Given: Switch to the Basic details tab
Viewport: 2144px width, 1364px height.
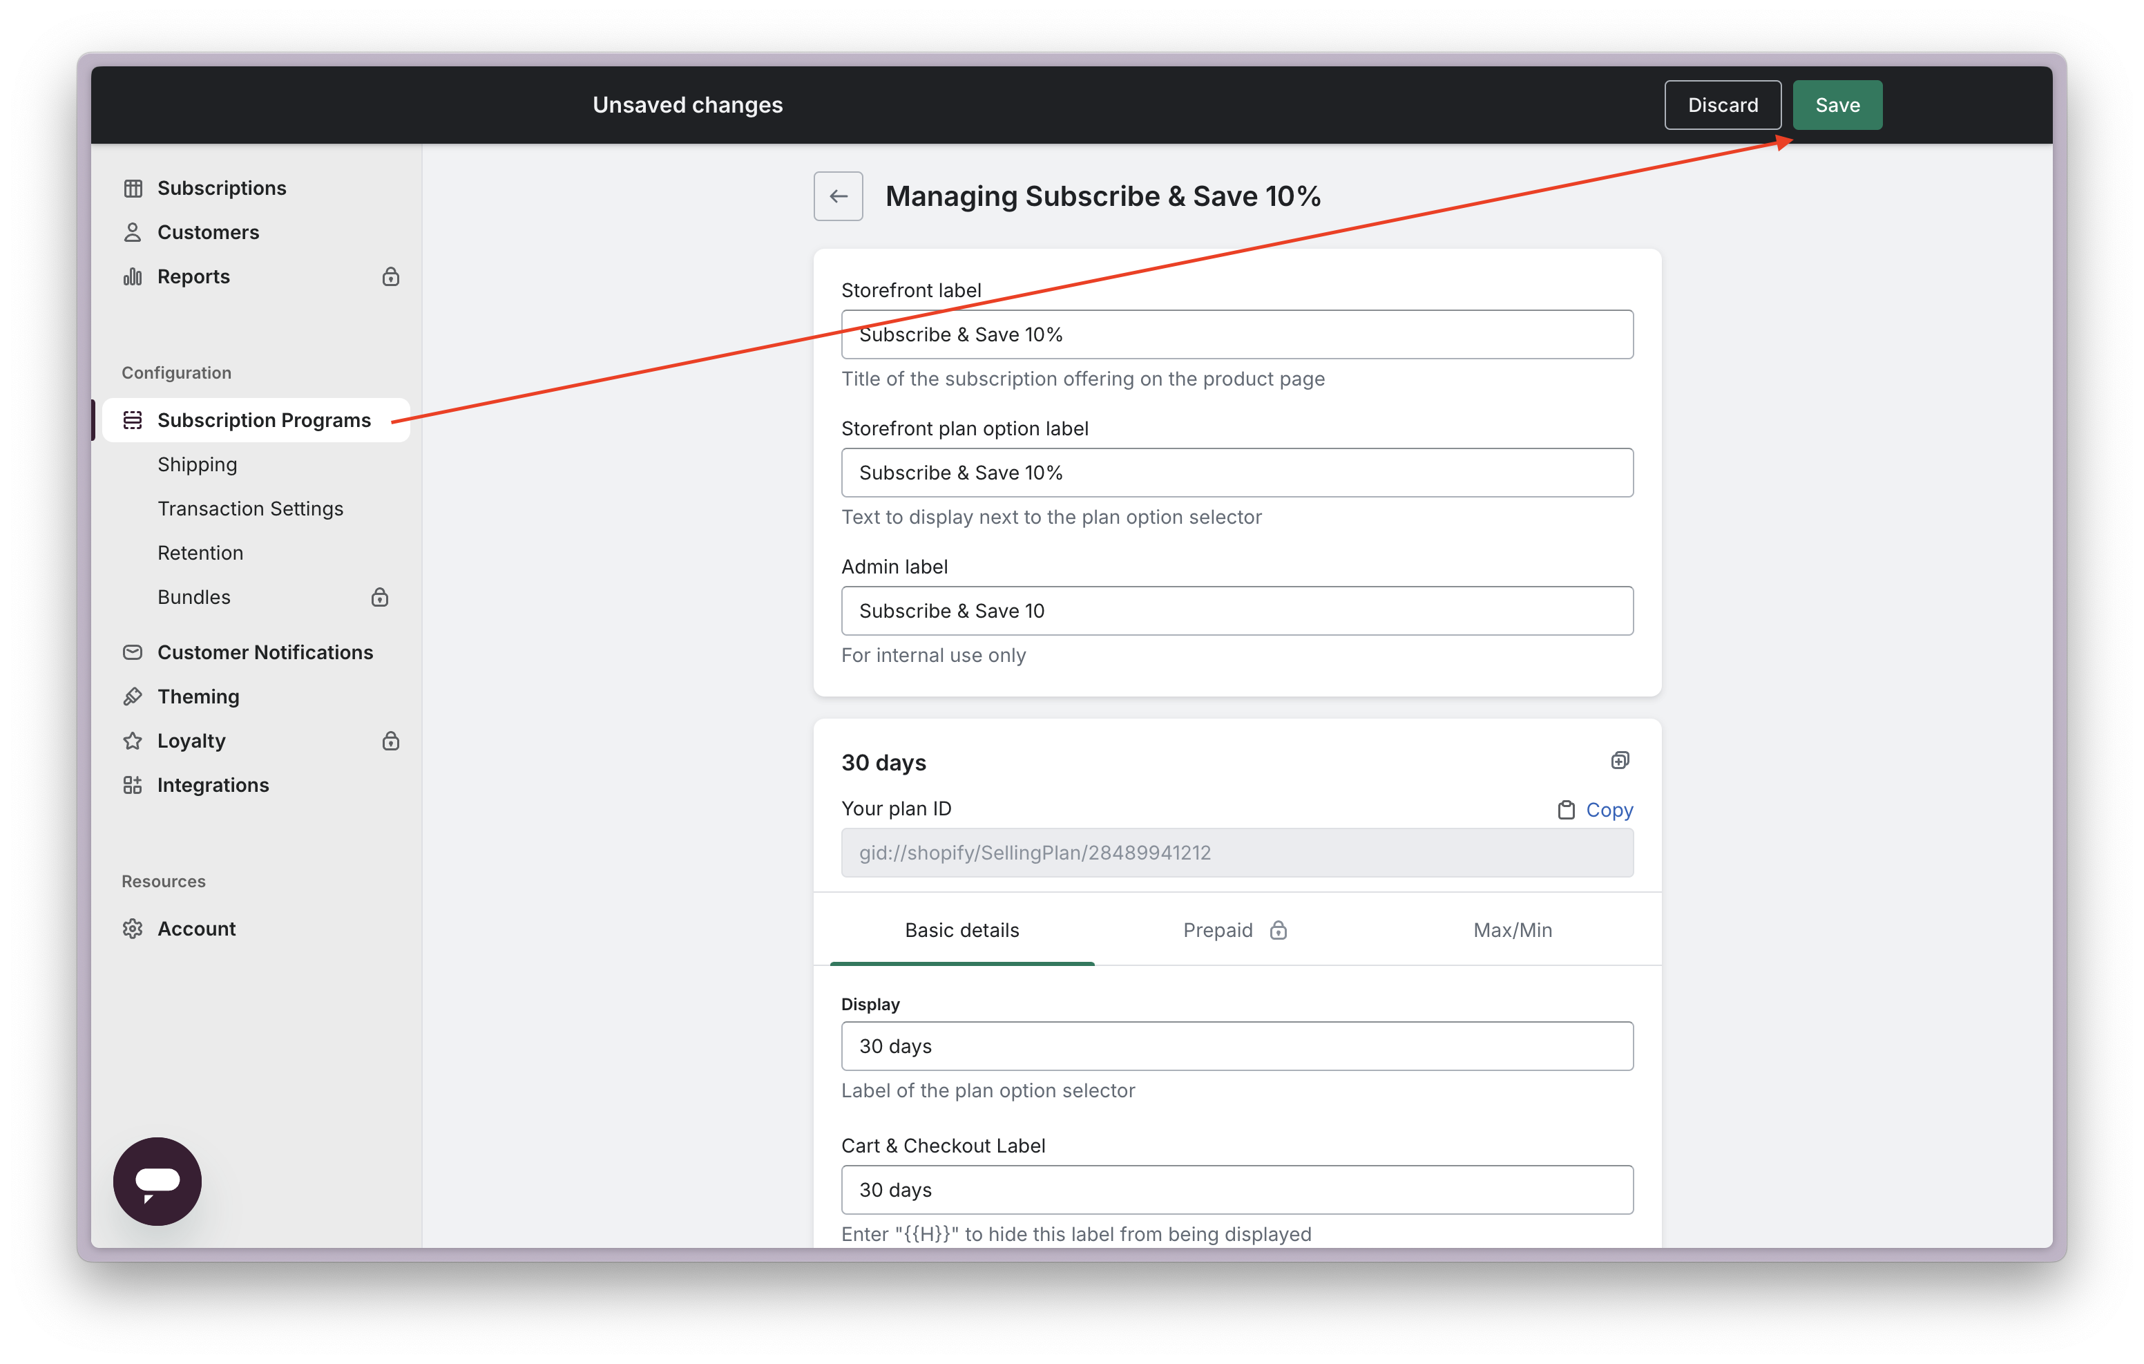Looking at the screenshot, I should pyautogui.click(x=961, y=930).
